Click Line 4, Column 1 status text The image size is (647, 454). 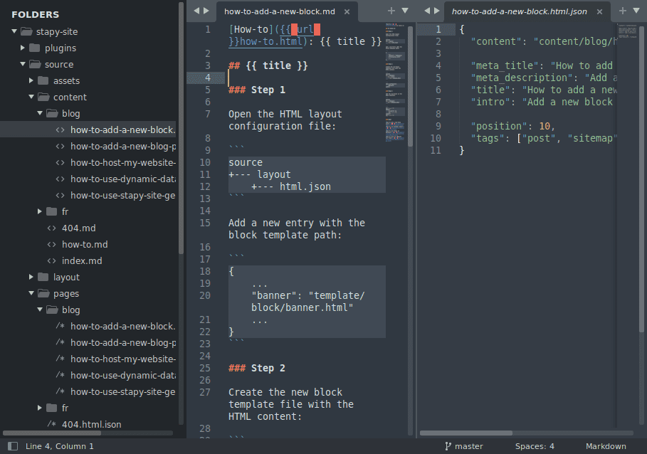tap(59, 446)
